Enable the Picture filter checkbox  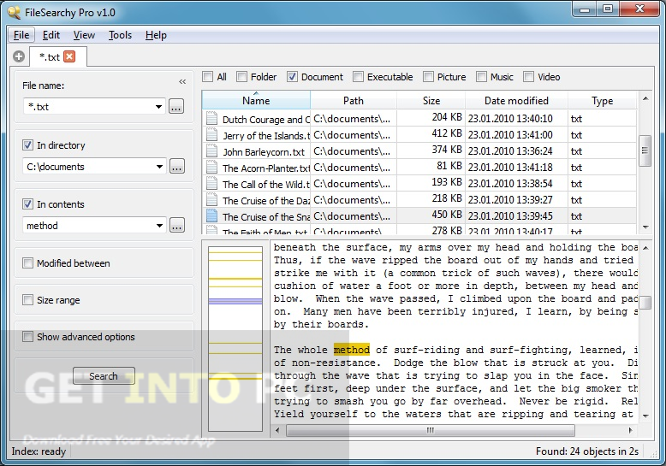(x=428, y=77)
